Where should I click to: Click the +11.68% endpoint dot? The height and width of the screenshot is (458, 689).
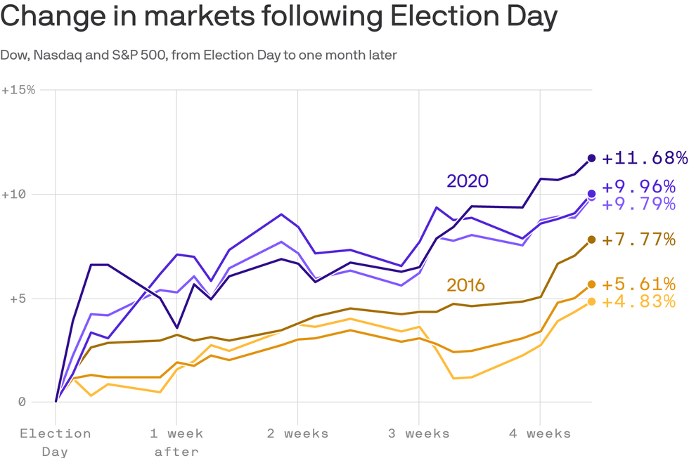591,158
